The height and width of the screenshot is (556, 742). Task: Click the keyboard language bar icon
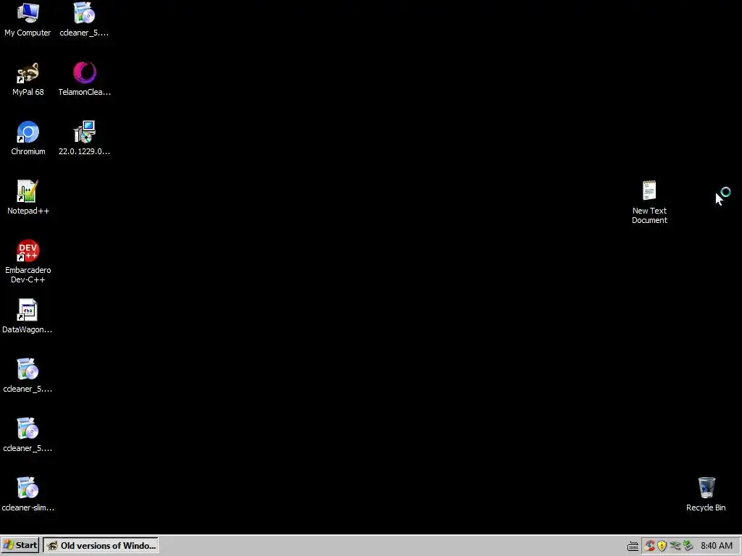click(x=633, y=546)
